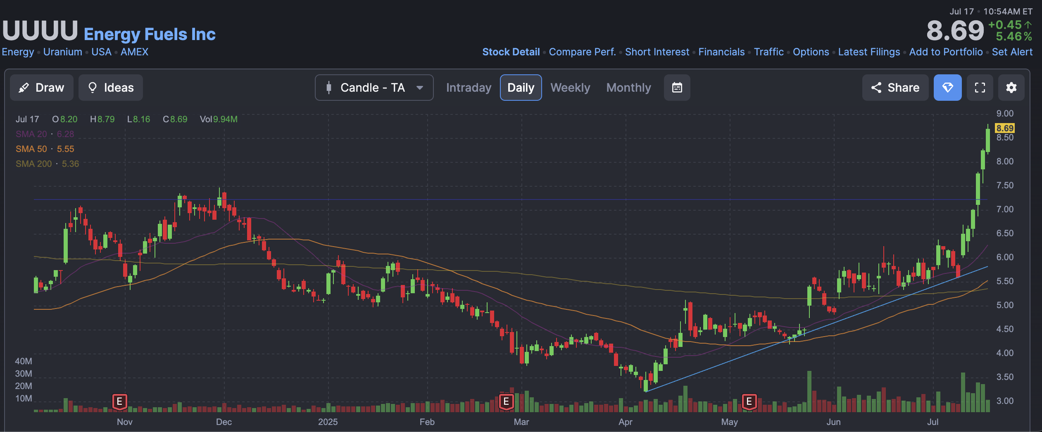Click the C 8.69 close value in legend
This screenshot has height=432, width=1042.
tap(175, 119)
